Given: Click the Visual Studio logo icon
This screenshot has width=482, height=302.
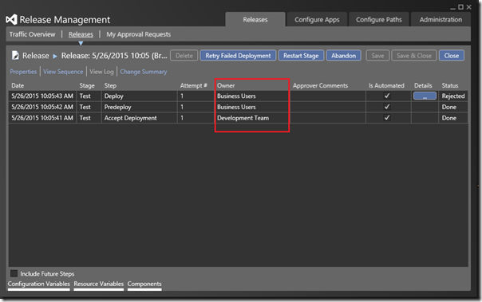Looking at the screenshot, I should 11,20.
